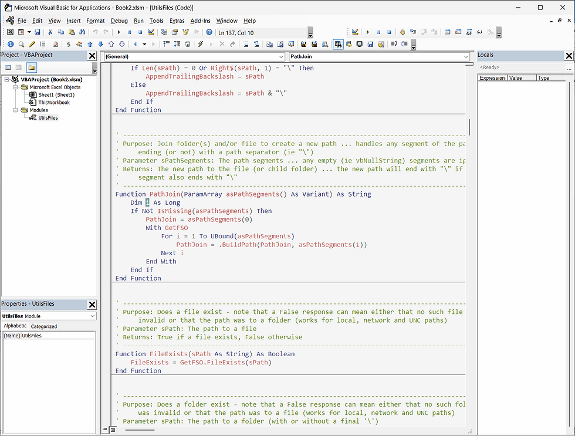Run macro with the first green play icon
The width and height of the screenshot is (575, 436).
point(119,32)
